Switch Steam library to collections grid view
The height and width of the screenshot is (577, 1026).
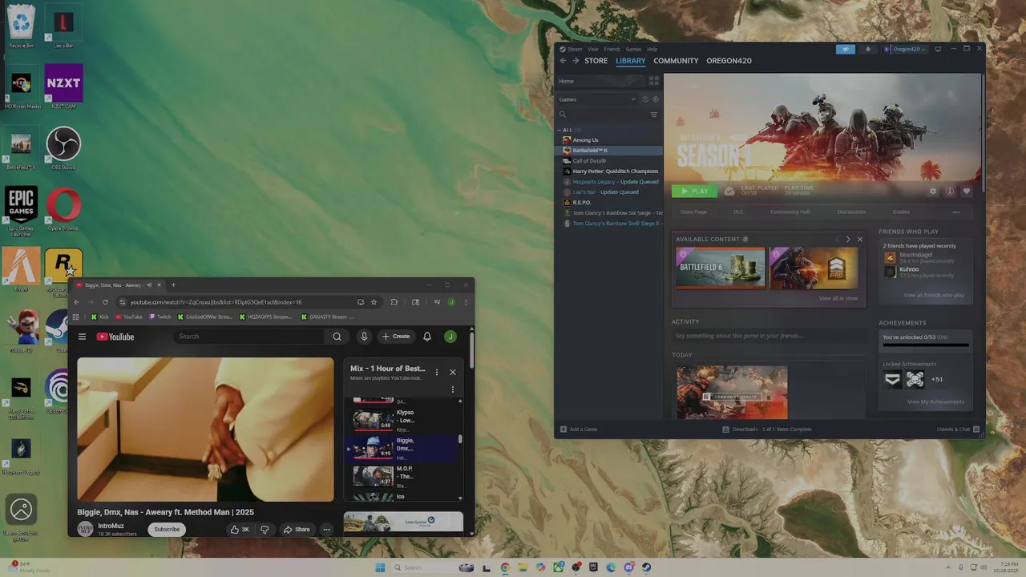point(654,81)
